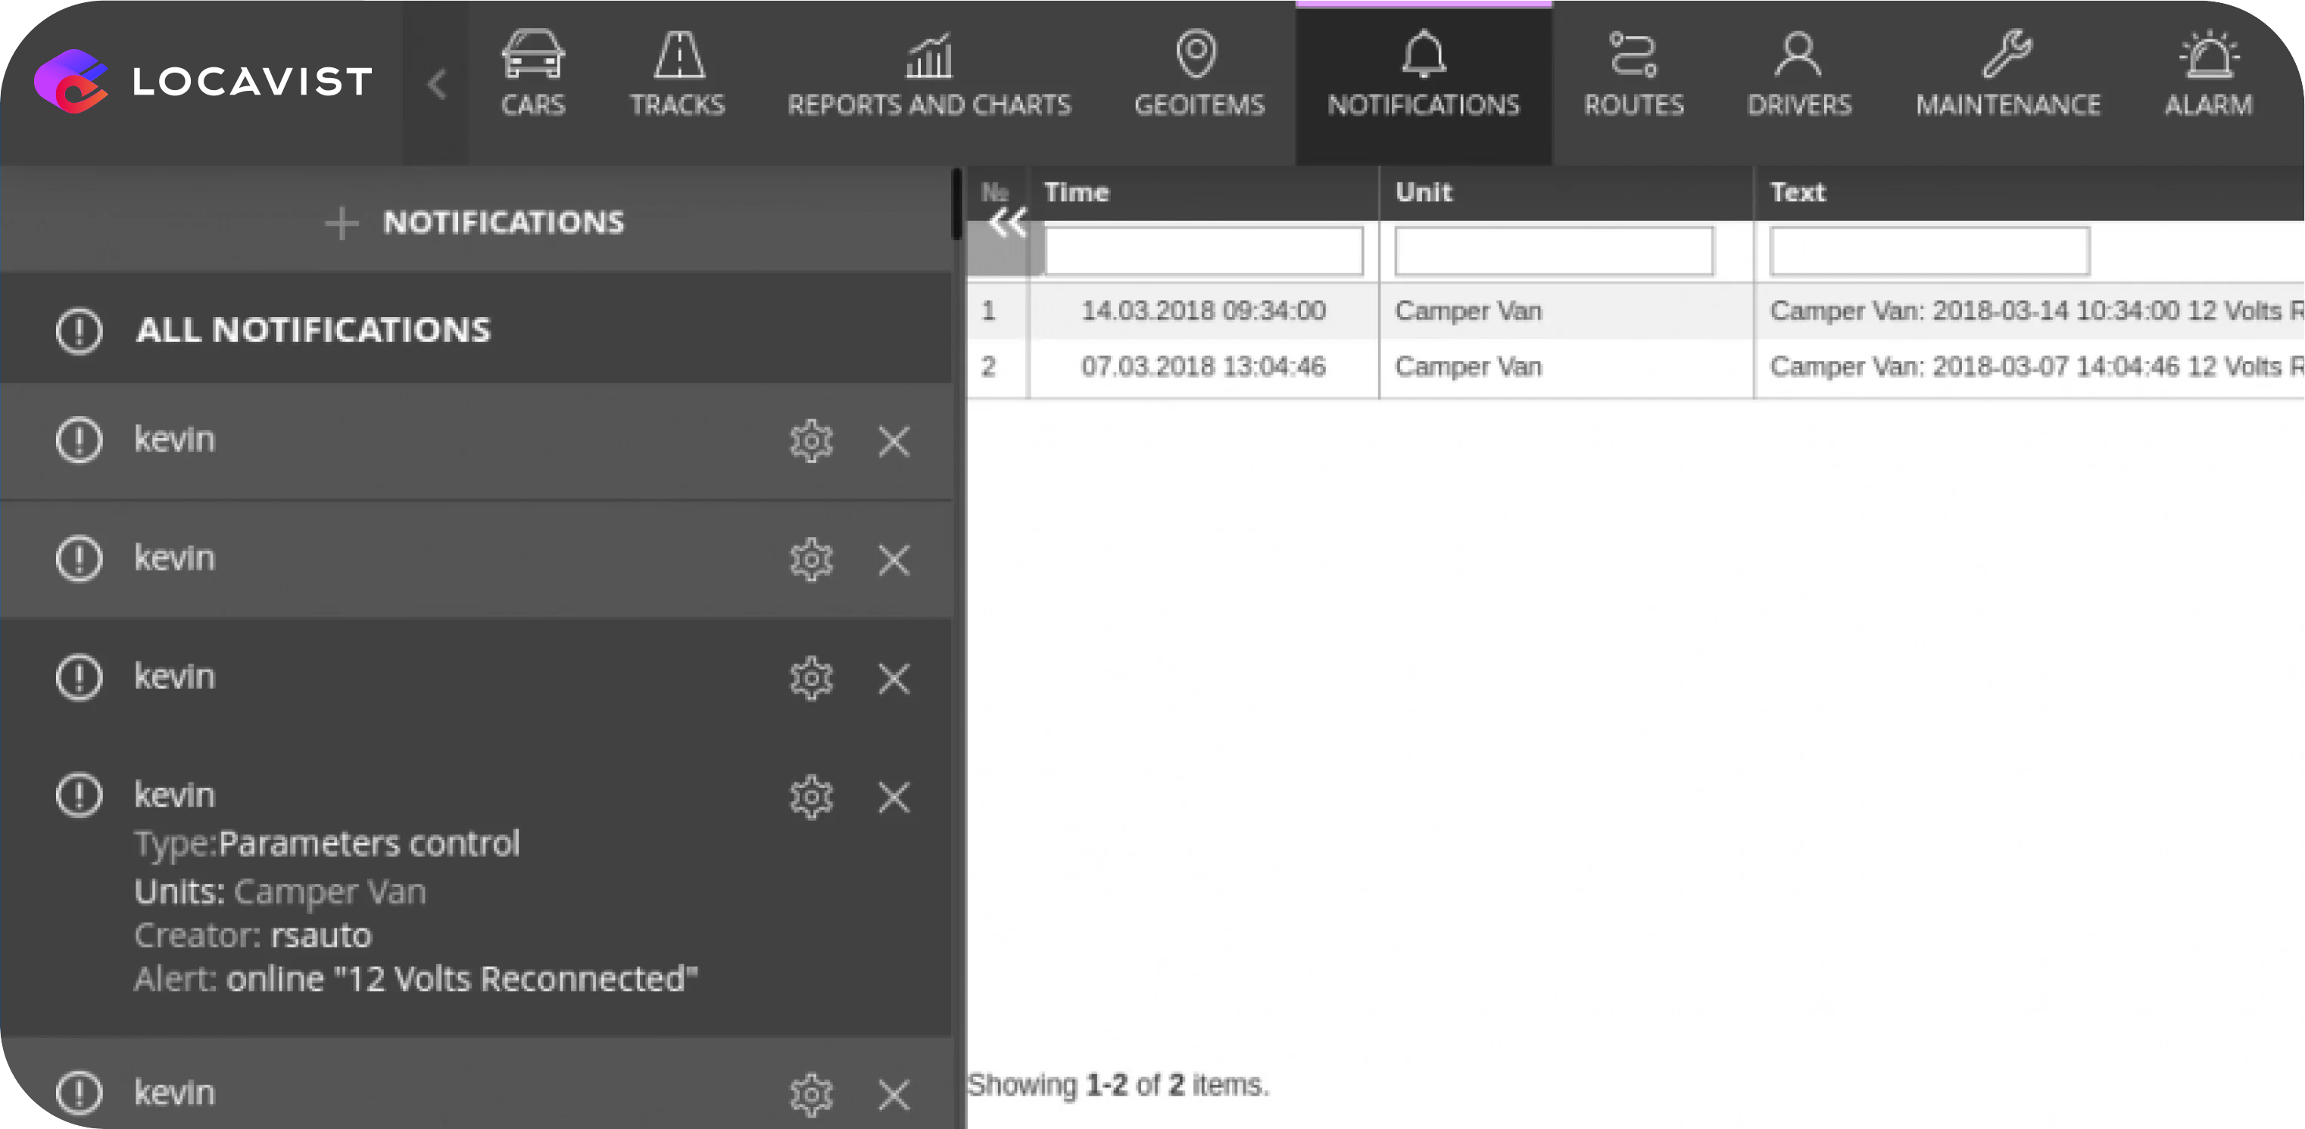Add new notification with plus button
This screenshot has width=2305, height=1129.
pyautogui.click(x=341, y=222)
